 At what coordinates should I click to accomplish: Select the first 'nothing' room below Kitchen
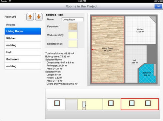23,45
